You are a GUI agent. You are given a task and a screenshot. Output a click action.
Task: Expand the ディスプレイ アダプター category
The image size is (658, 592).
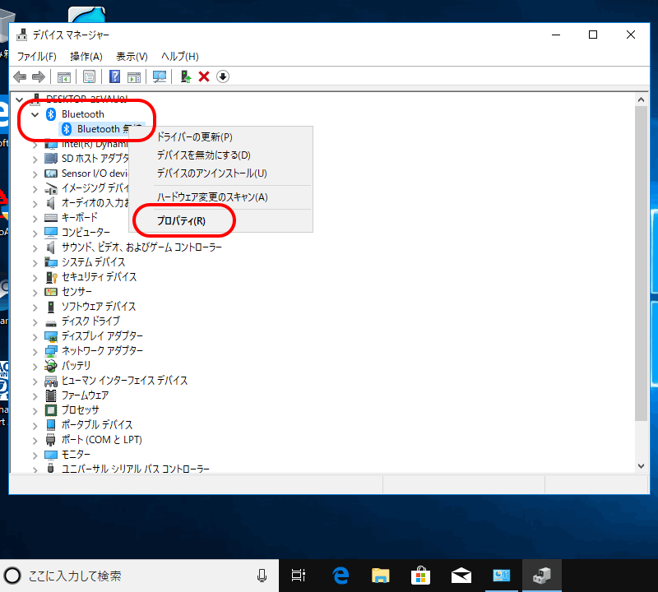(x=35, y=336)
